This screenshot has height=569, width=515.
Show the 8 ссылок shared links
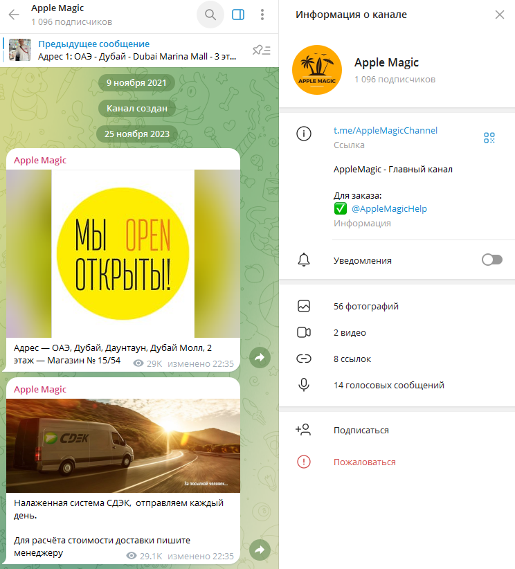coord(352,359)
